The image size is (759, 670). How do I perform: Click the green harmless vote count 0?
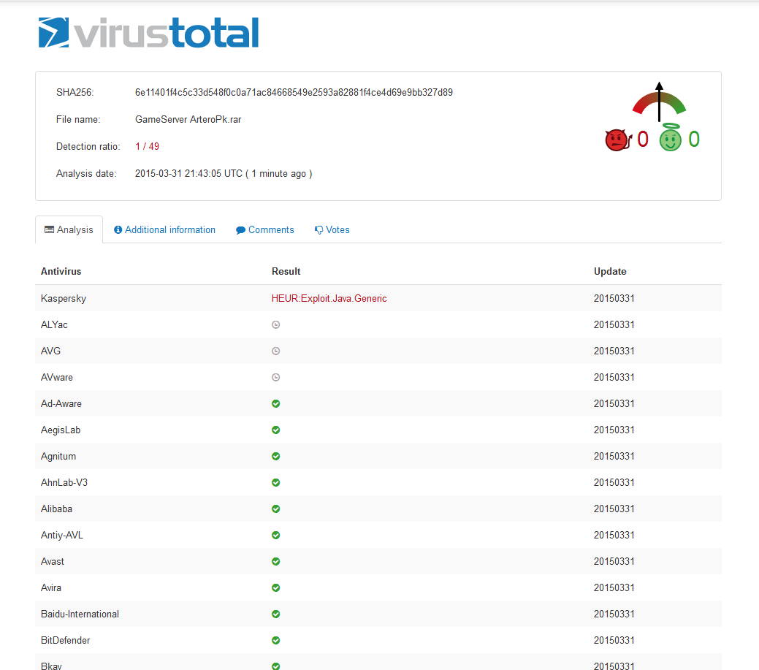coord(694,140)
